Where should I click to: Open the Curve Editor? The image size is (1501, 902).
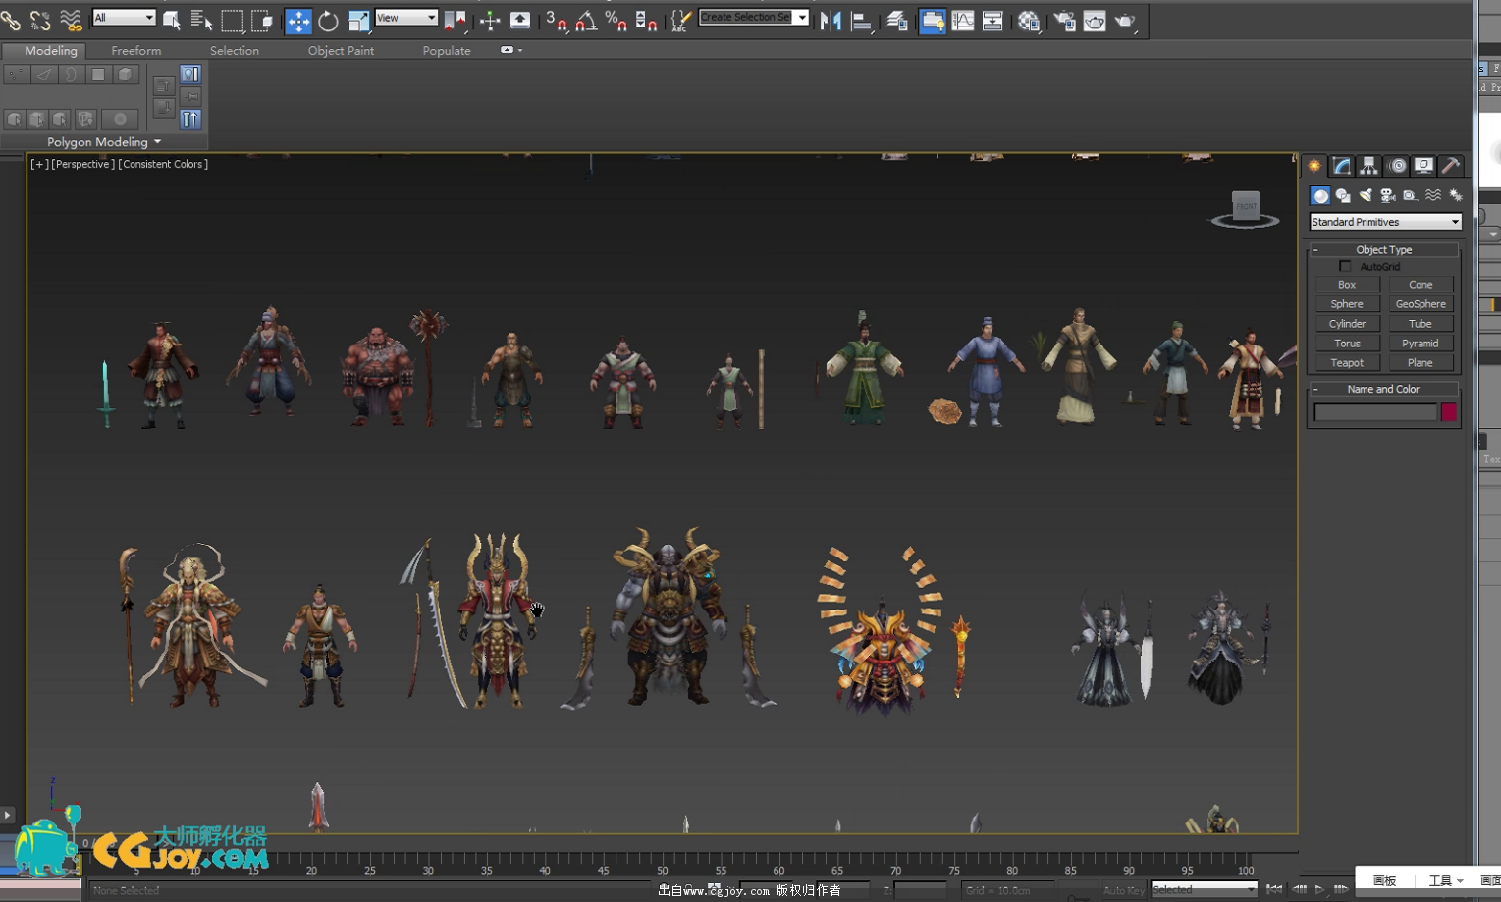pos(963,21)
